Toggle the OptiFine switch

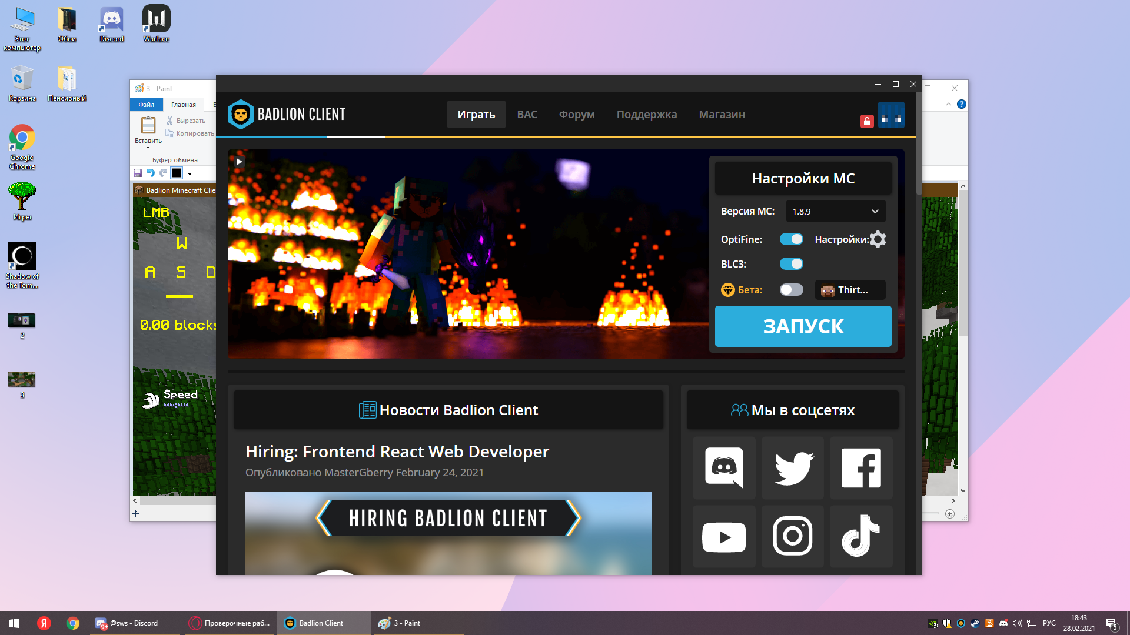792,239
